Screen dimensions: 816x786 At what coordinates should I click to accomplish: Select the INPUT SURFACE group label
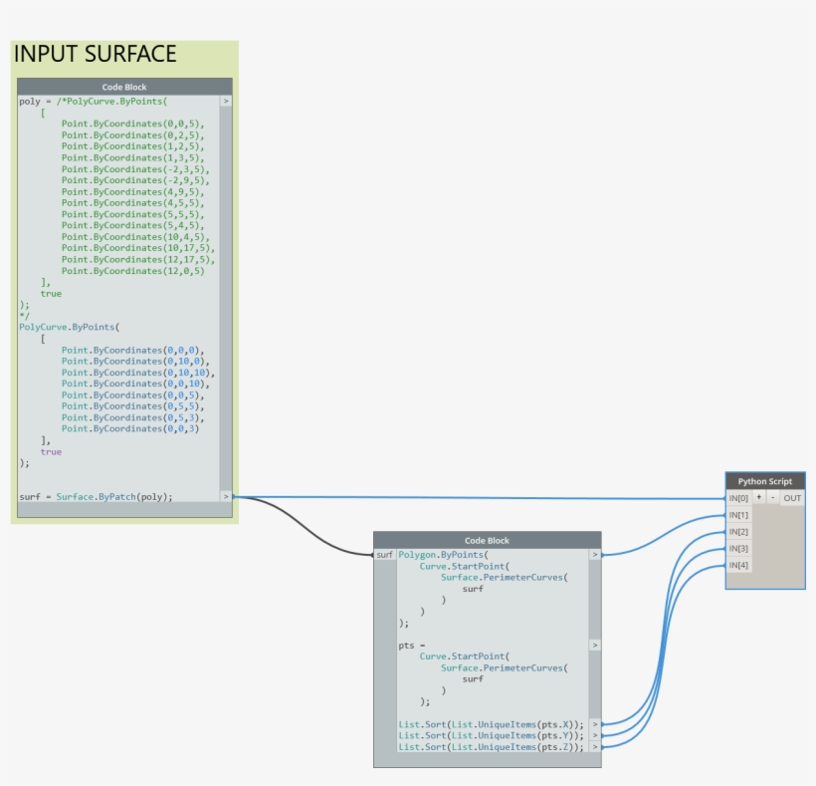click(97, 55)
